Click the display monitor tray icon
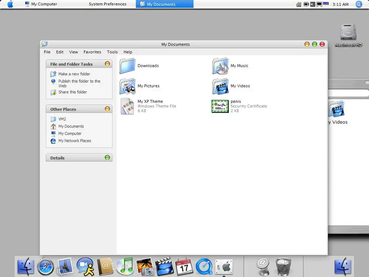Viewport: 369px width, 277px height. click(306, 4)
